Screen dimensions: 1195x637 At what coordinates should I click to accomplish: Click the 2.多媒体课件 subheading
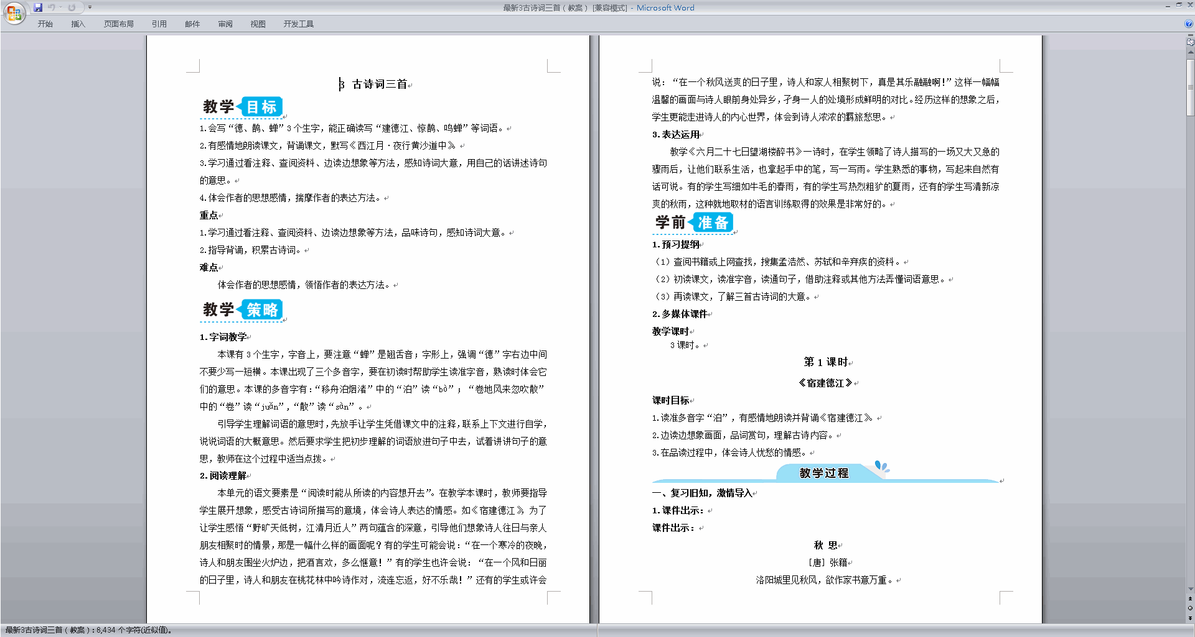pyautogui.click(x=680, y=314)
